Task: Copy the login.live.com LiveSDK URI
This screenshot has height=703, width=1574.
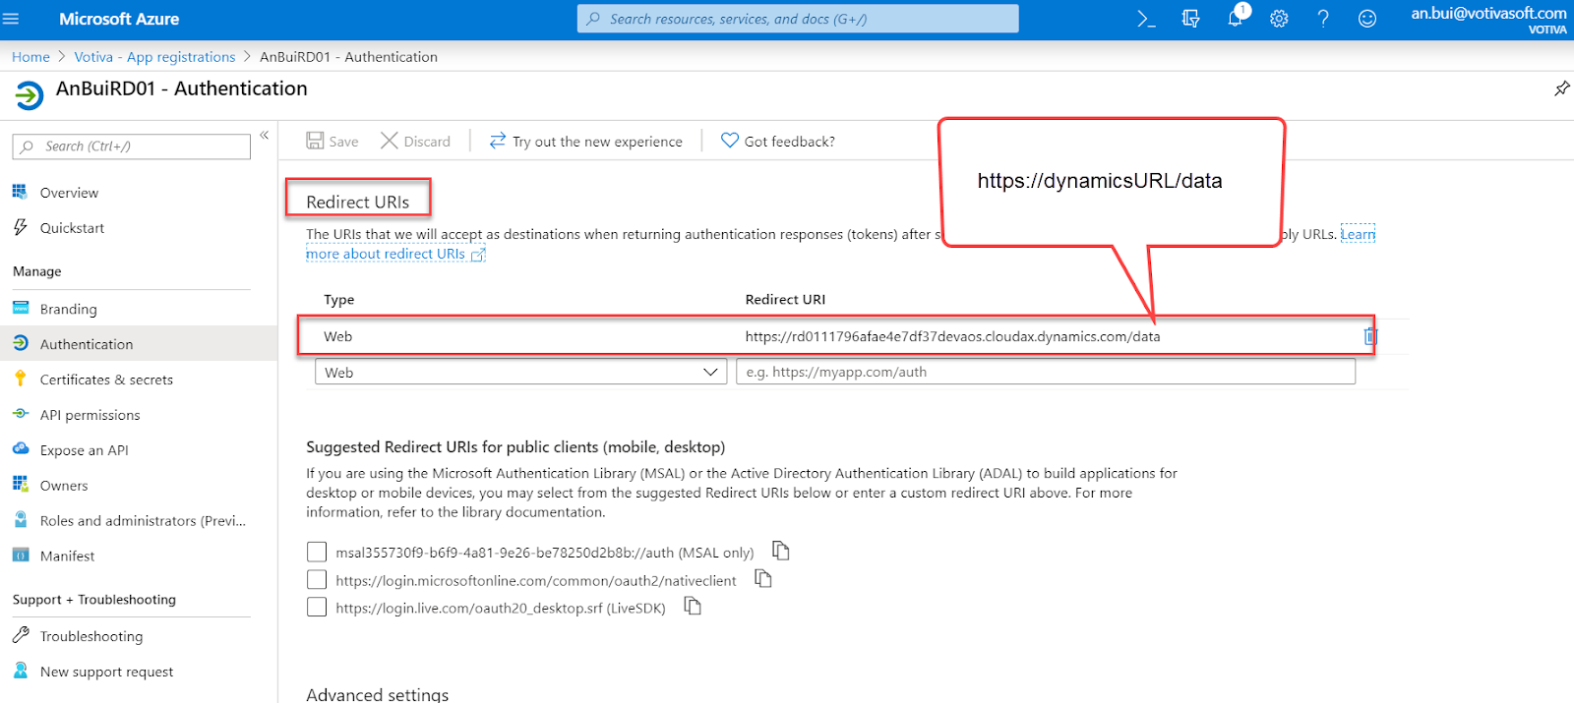Action: [693, 606]
